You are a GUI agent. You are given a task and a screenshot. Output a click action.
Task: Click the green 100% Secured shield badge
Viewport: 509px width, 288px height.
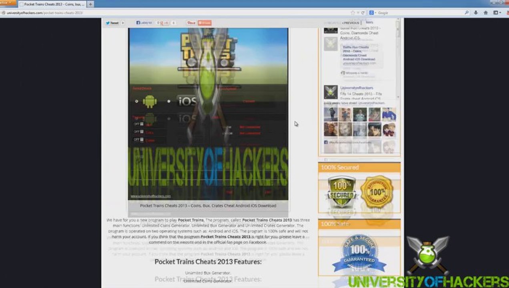[x=342, y=192]
